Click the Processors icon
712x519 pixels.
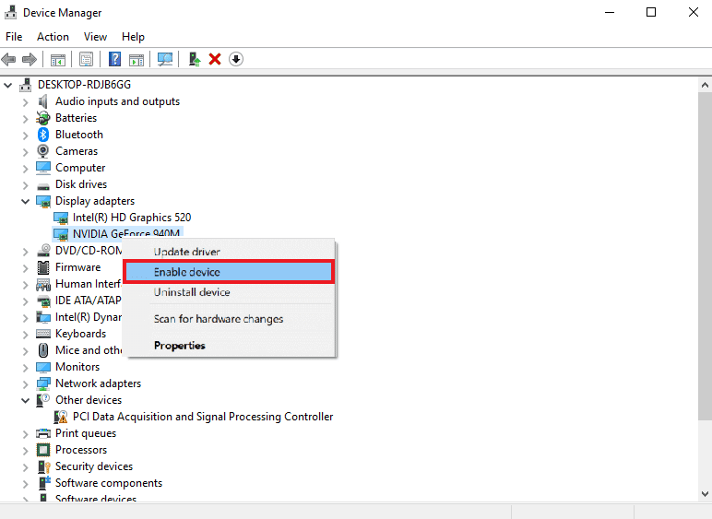pos(43,450)
